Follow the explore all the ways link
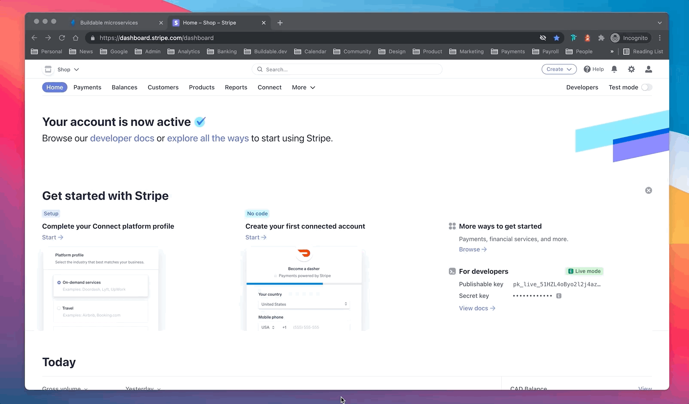 click(x=208, y=138)
